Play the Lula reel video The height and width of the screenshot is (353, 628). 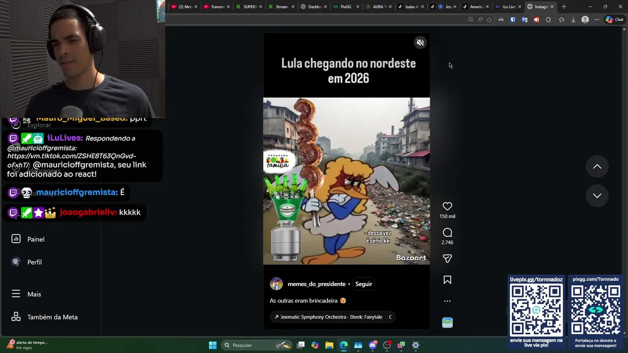coord(346,181)
